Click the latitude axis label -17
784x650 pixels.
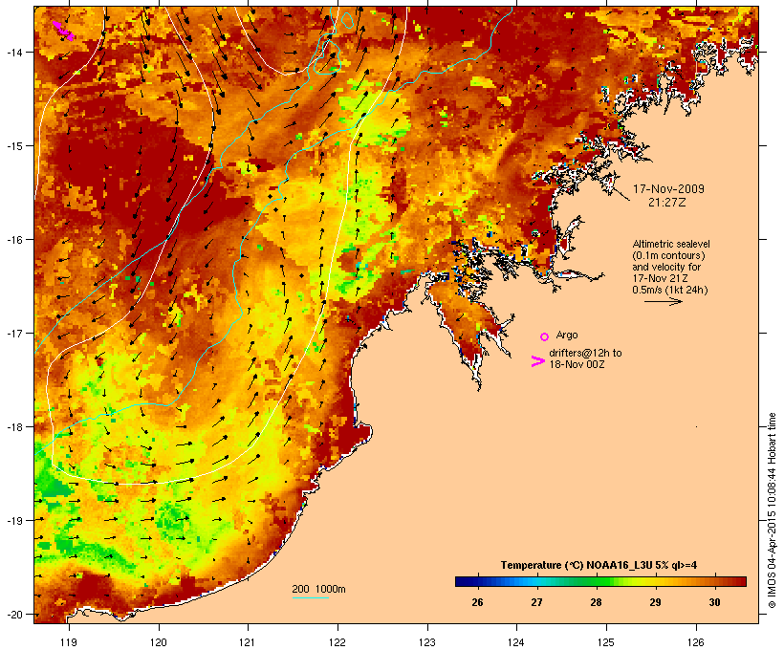pyautogui.click(x=14, y=333)
